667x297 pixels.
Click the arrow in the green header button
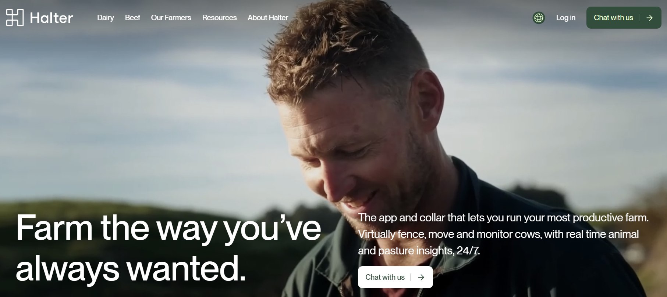[649, 18]
